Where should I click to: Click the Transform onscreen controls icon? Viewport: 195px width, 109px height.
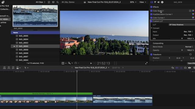pyautogui.click(x=190, y=54)
